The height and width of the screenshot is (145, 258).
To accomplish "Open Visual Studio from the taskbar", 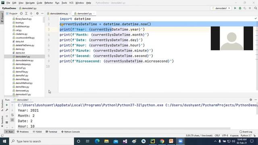I will (125, 141).
